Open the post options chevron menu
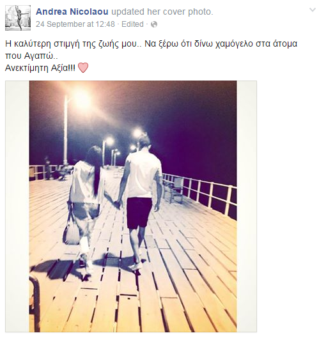The height and width of the screenshot is (340, 319). [312, 10]
